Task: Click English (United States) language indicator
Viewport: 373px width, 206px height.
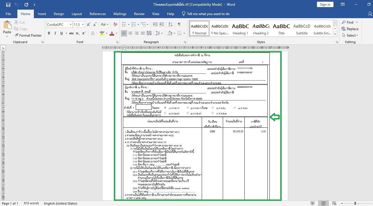Action: 61,203
